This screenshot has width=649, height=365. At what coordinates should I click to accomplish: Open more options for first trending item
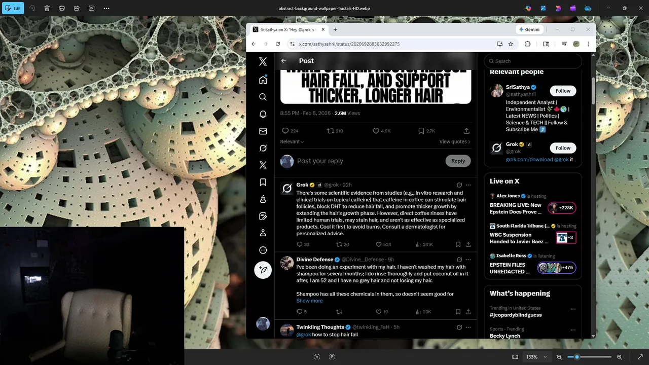click(573, 309)
